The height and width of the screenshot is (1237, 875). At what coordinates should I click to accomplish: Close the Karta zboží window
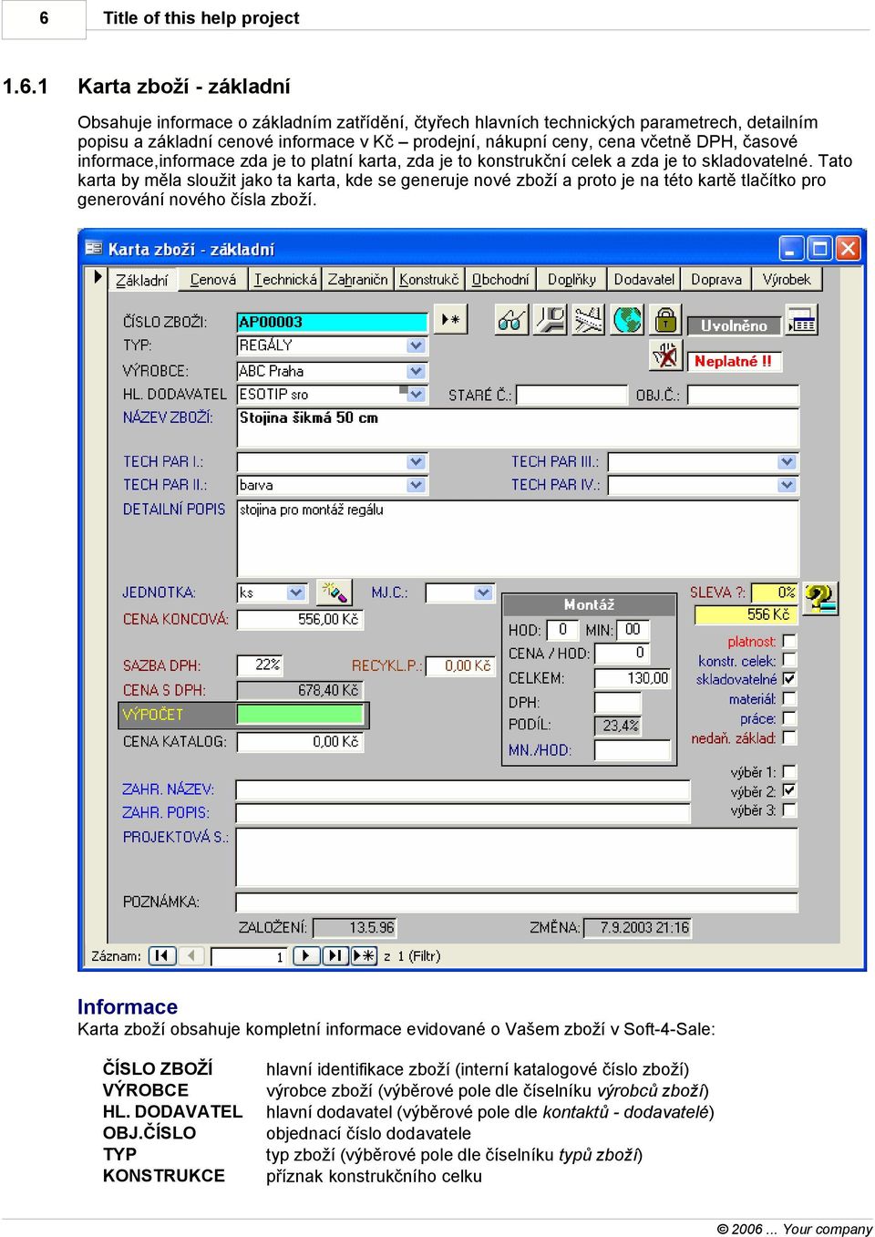coord(849,248)
